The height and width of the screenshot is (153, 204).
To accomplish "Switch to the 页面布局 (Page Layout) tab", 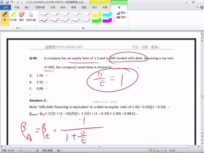I will tap(40, 7).
